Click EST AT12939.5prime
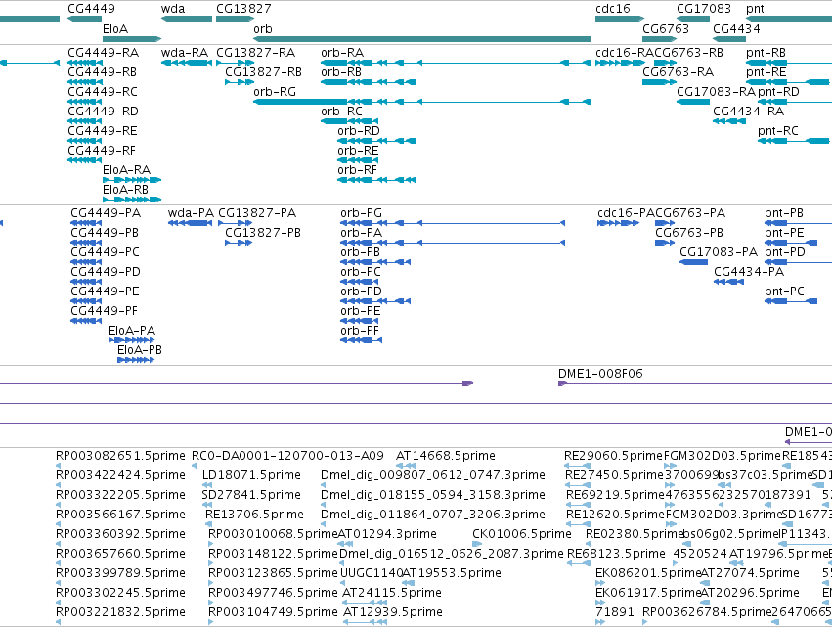 (393, 612)
